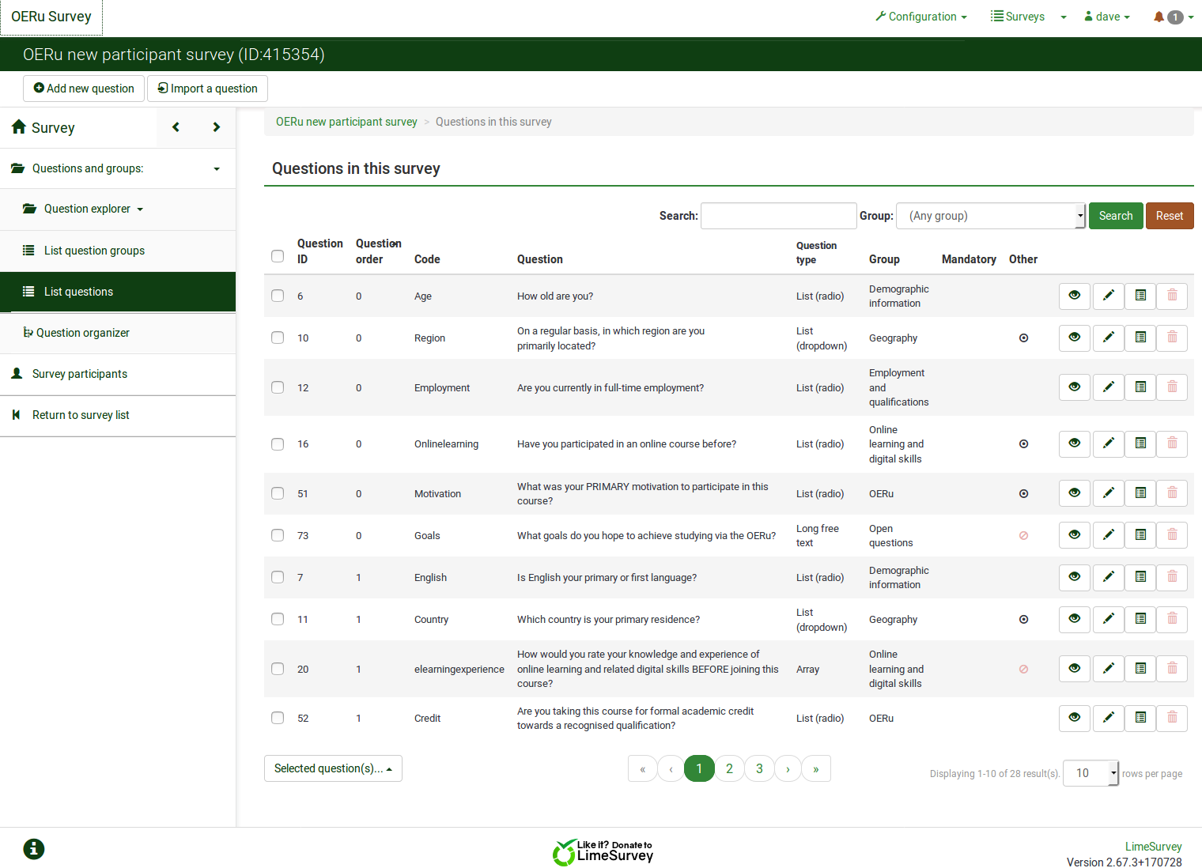
Task: Delete the Country question trash icon
Action: pos(1172,619)
